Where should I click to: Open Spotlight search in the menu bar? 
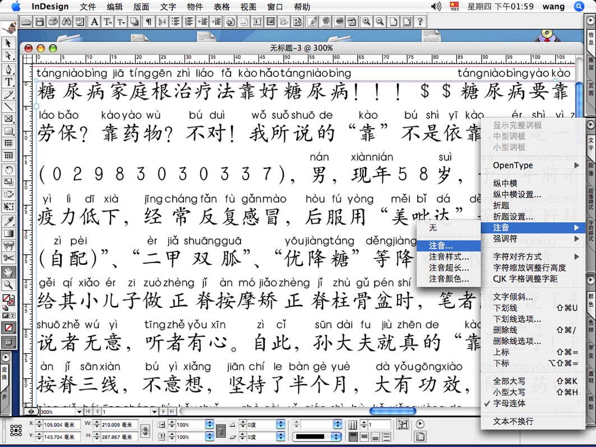579,7
